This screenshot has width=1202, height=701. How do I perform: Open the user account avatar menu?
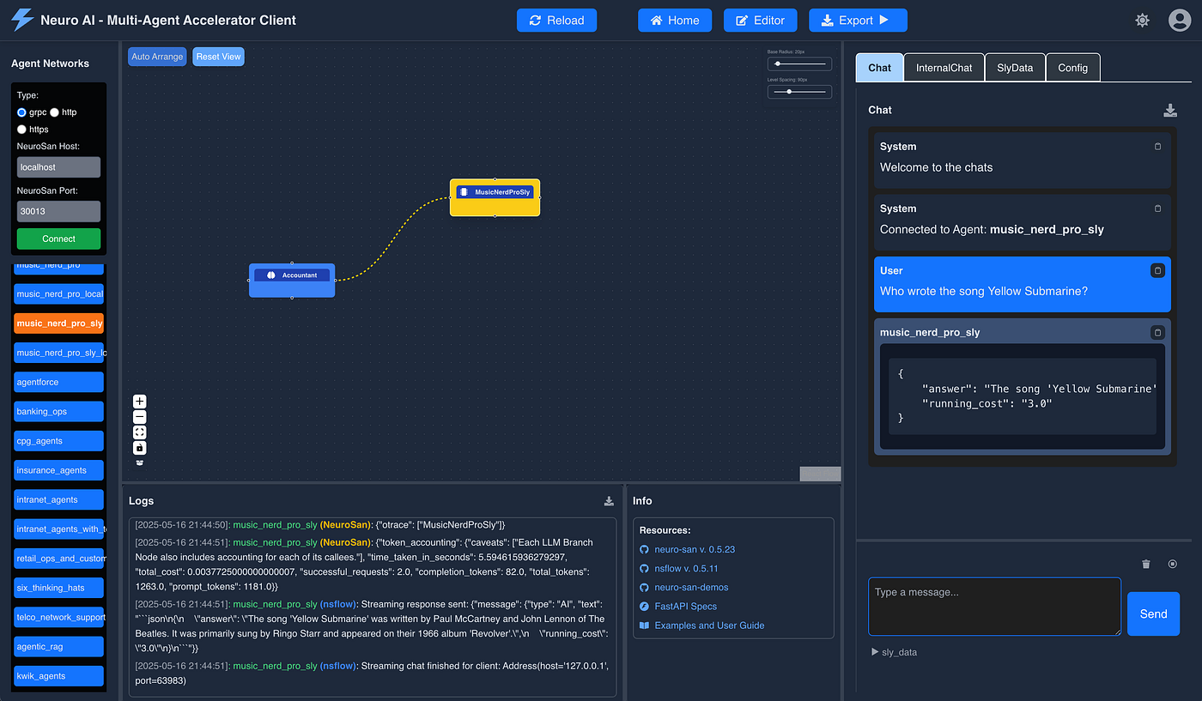pos(1180,21)
